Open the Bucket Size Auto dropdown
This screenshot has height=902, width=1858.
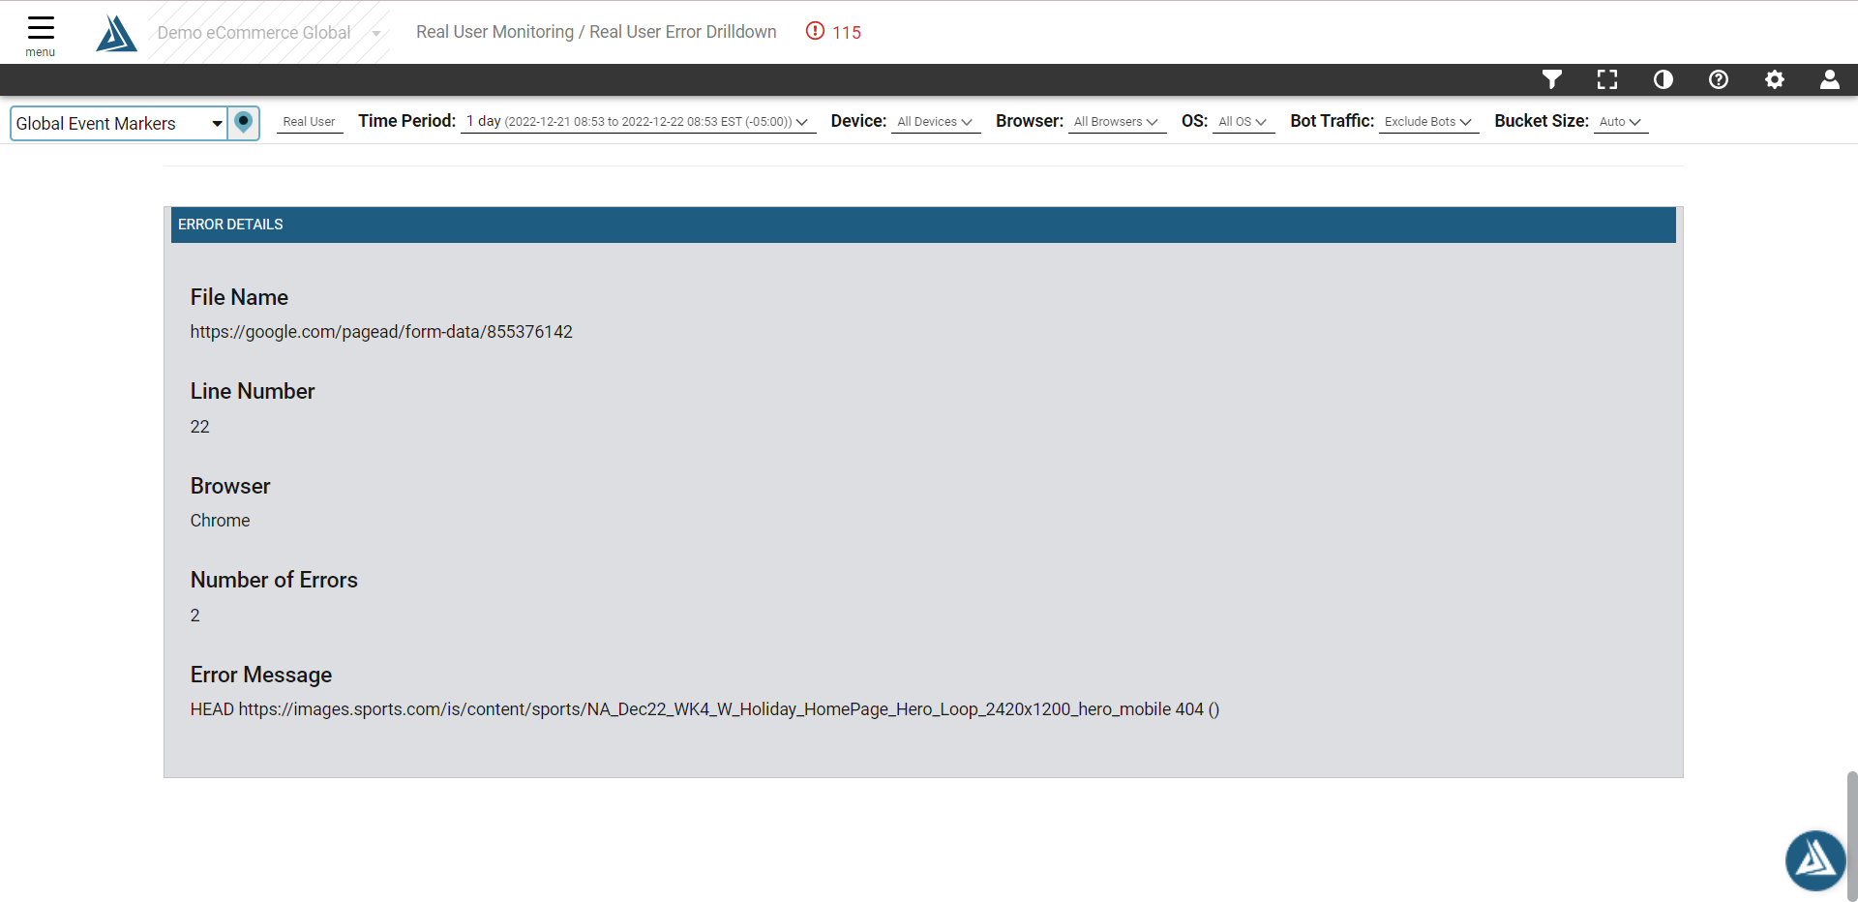pos(1620,122)
